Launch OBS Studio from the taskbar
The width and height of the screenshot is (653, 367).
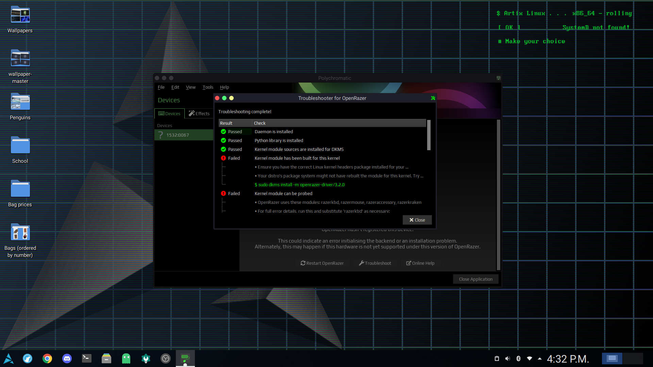165,359
